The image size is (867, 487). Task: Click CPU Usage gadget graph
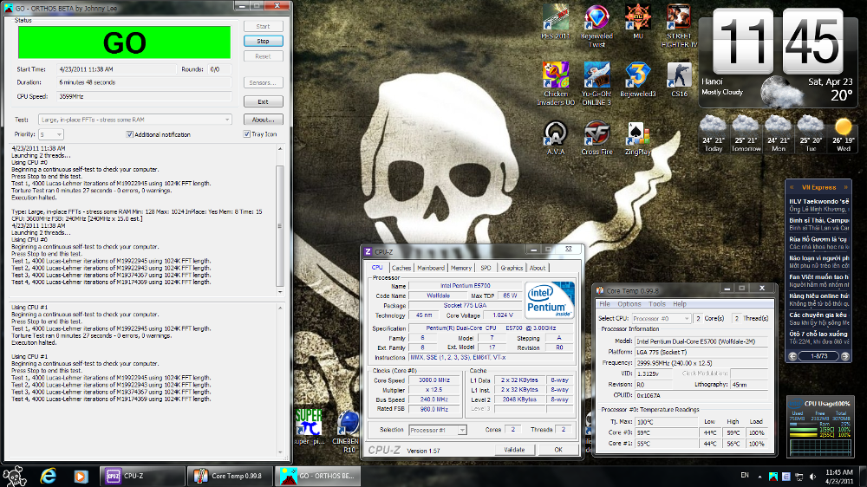point(820,447)
